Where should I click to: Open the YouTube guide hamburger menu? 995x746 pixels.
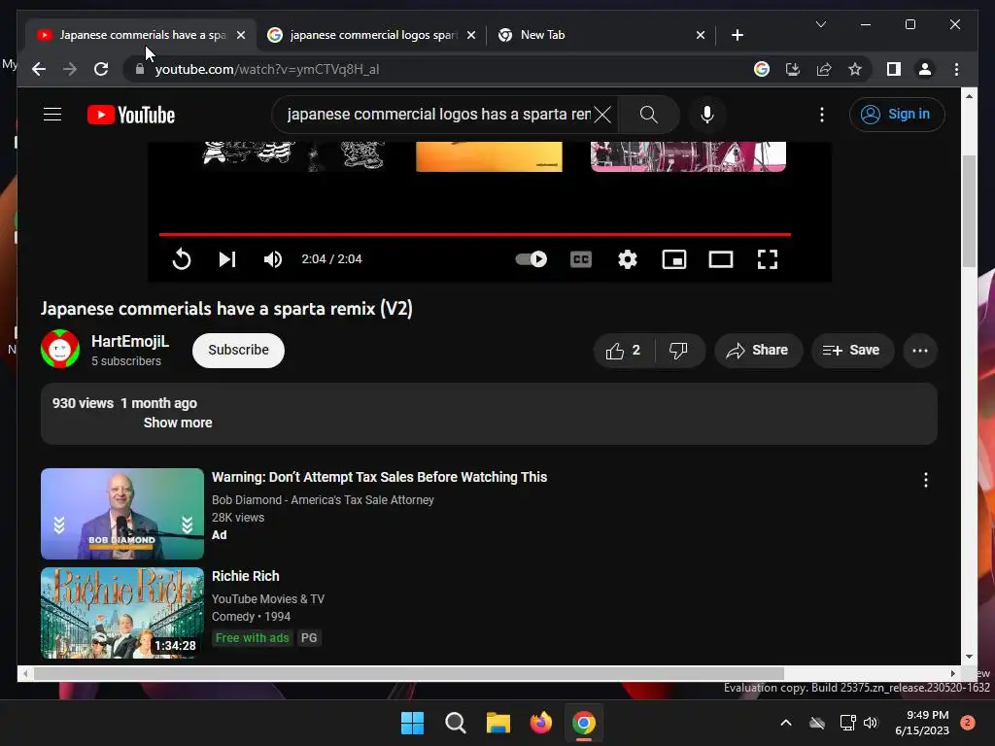52,115
